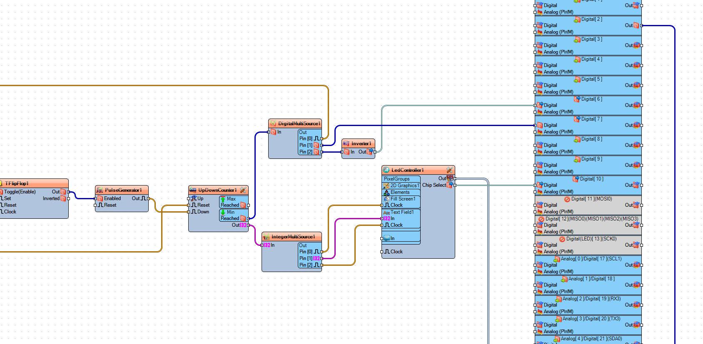
Task: Select the PulseGenerator1 component title
Action: tap(124, 190)
